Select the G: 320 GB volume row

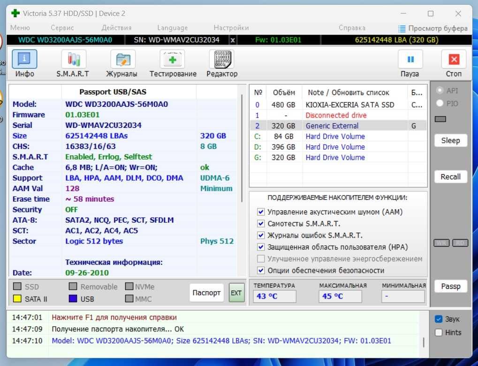pos(338,157)
